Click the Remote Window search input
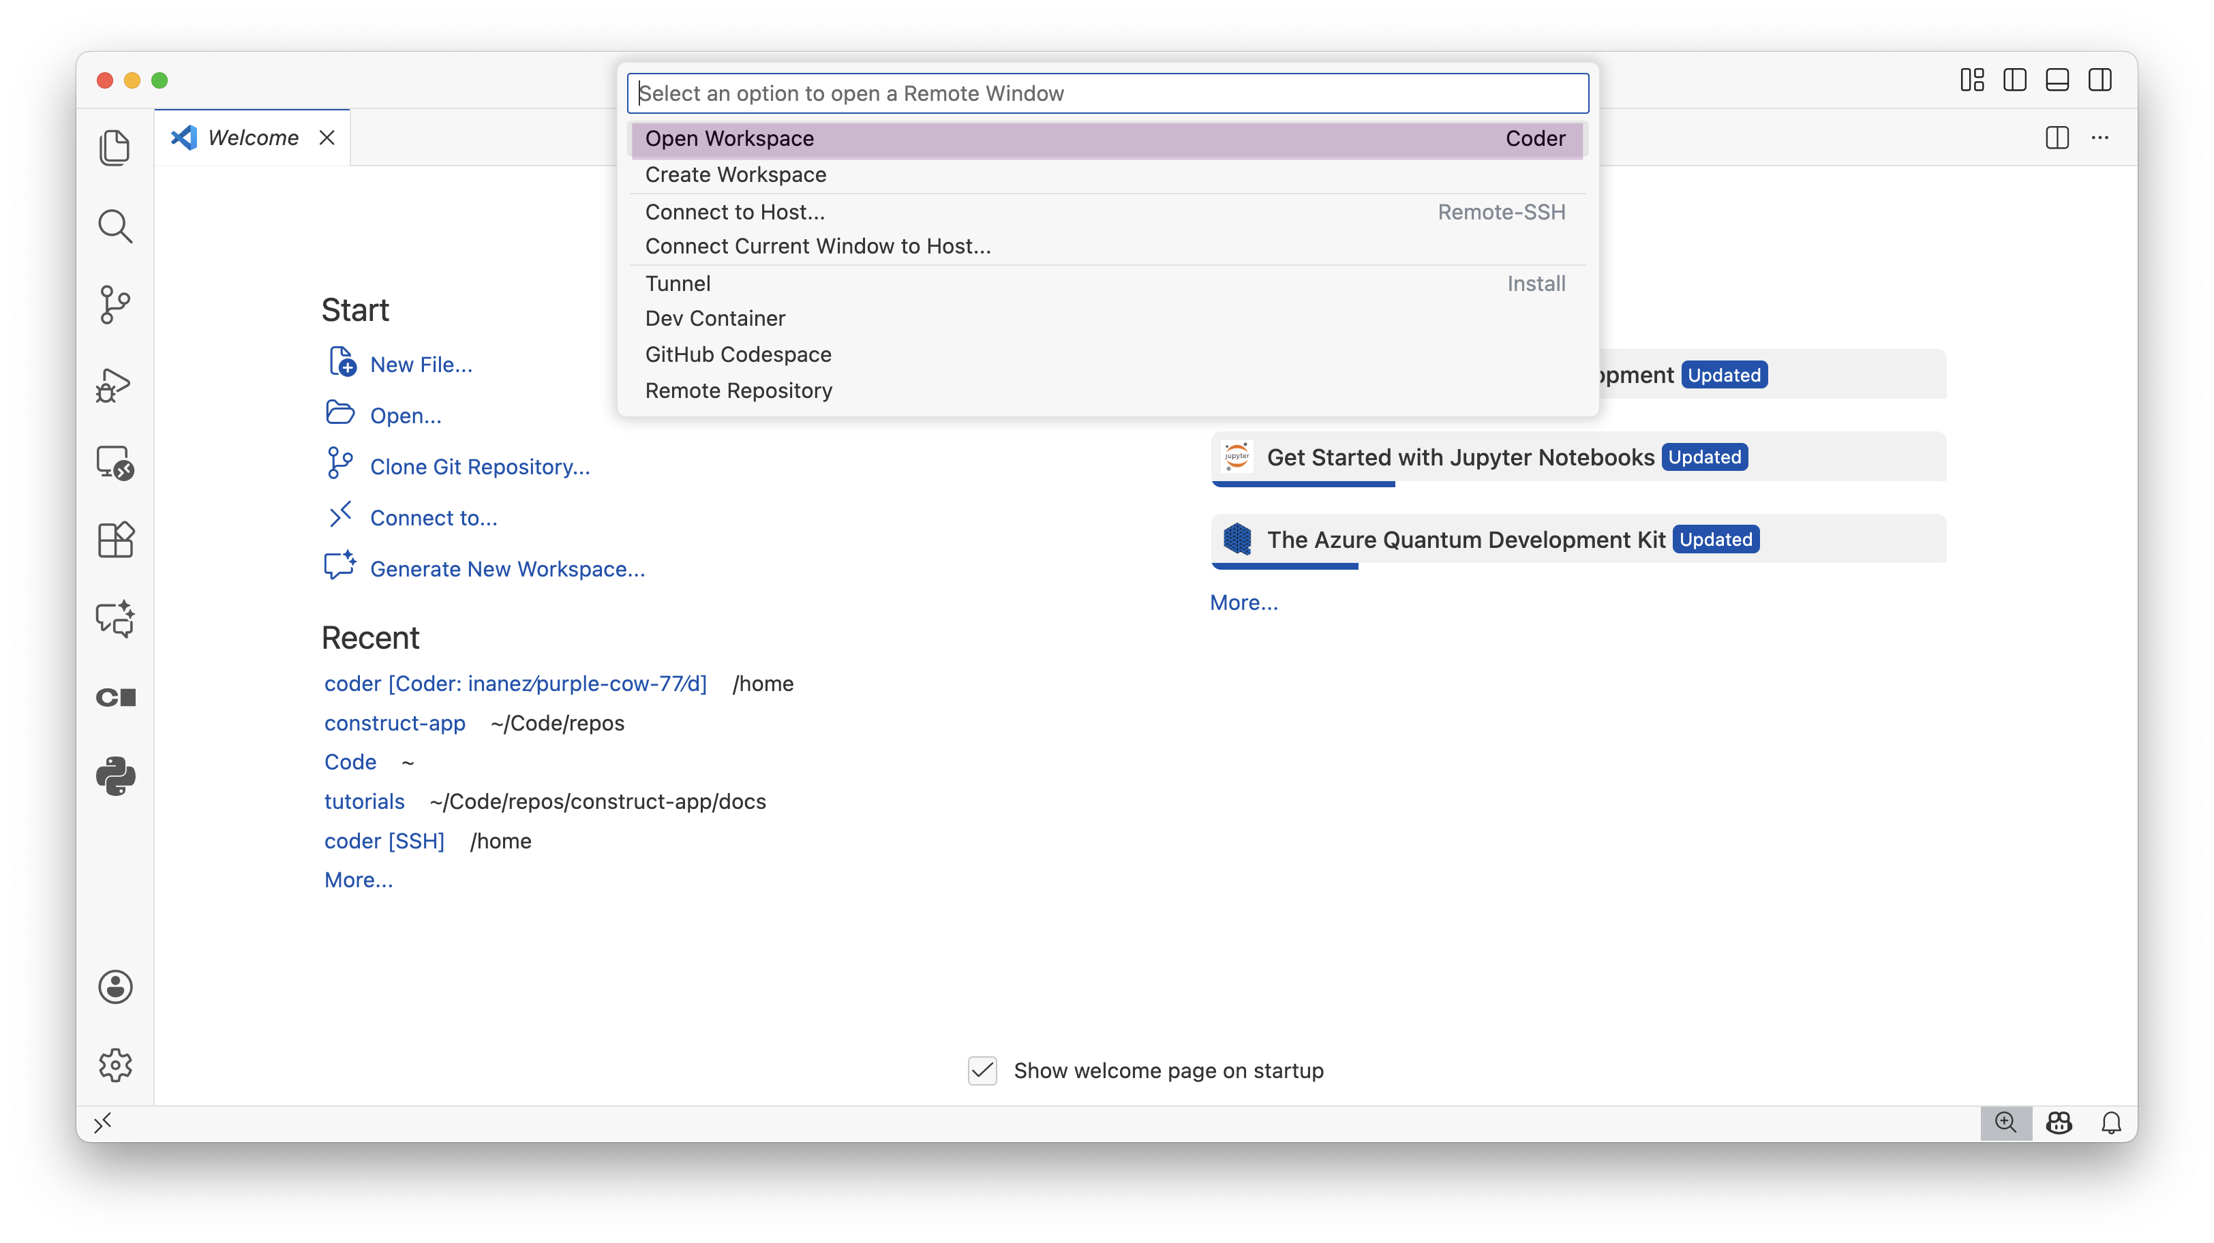Screen dimensions: 2214x1243 click(1108, 93)
